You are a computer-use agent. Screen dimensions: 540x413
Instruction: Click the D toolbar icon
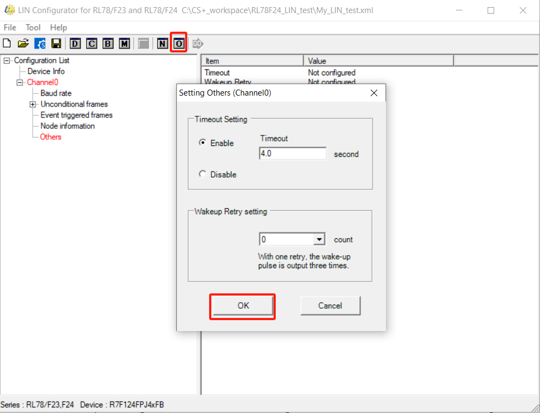point(75,43)
